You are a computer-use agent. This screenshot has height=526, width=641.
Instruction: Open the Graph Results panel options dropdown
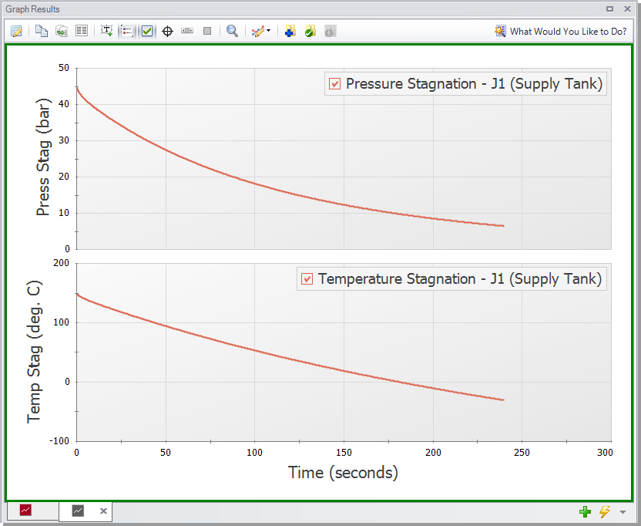[610, 9]
